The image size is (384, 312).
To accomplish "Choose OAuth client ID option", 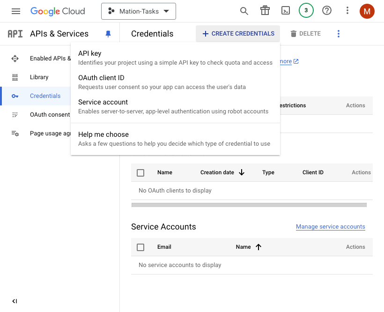I will (175, 82).
